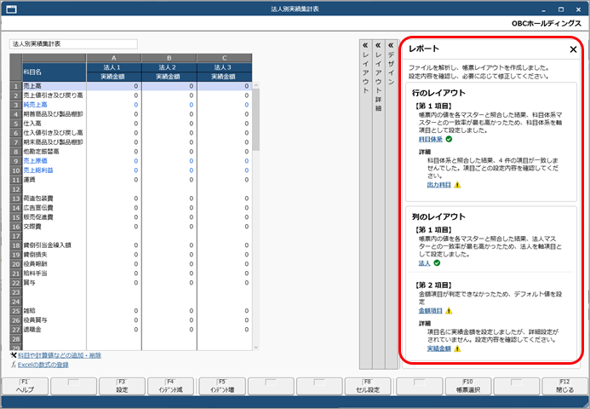Open the 出力科目 link in the report

click(438, 185)
